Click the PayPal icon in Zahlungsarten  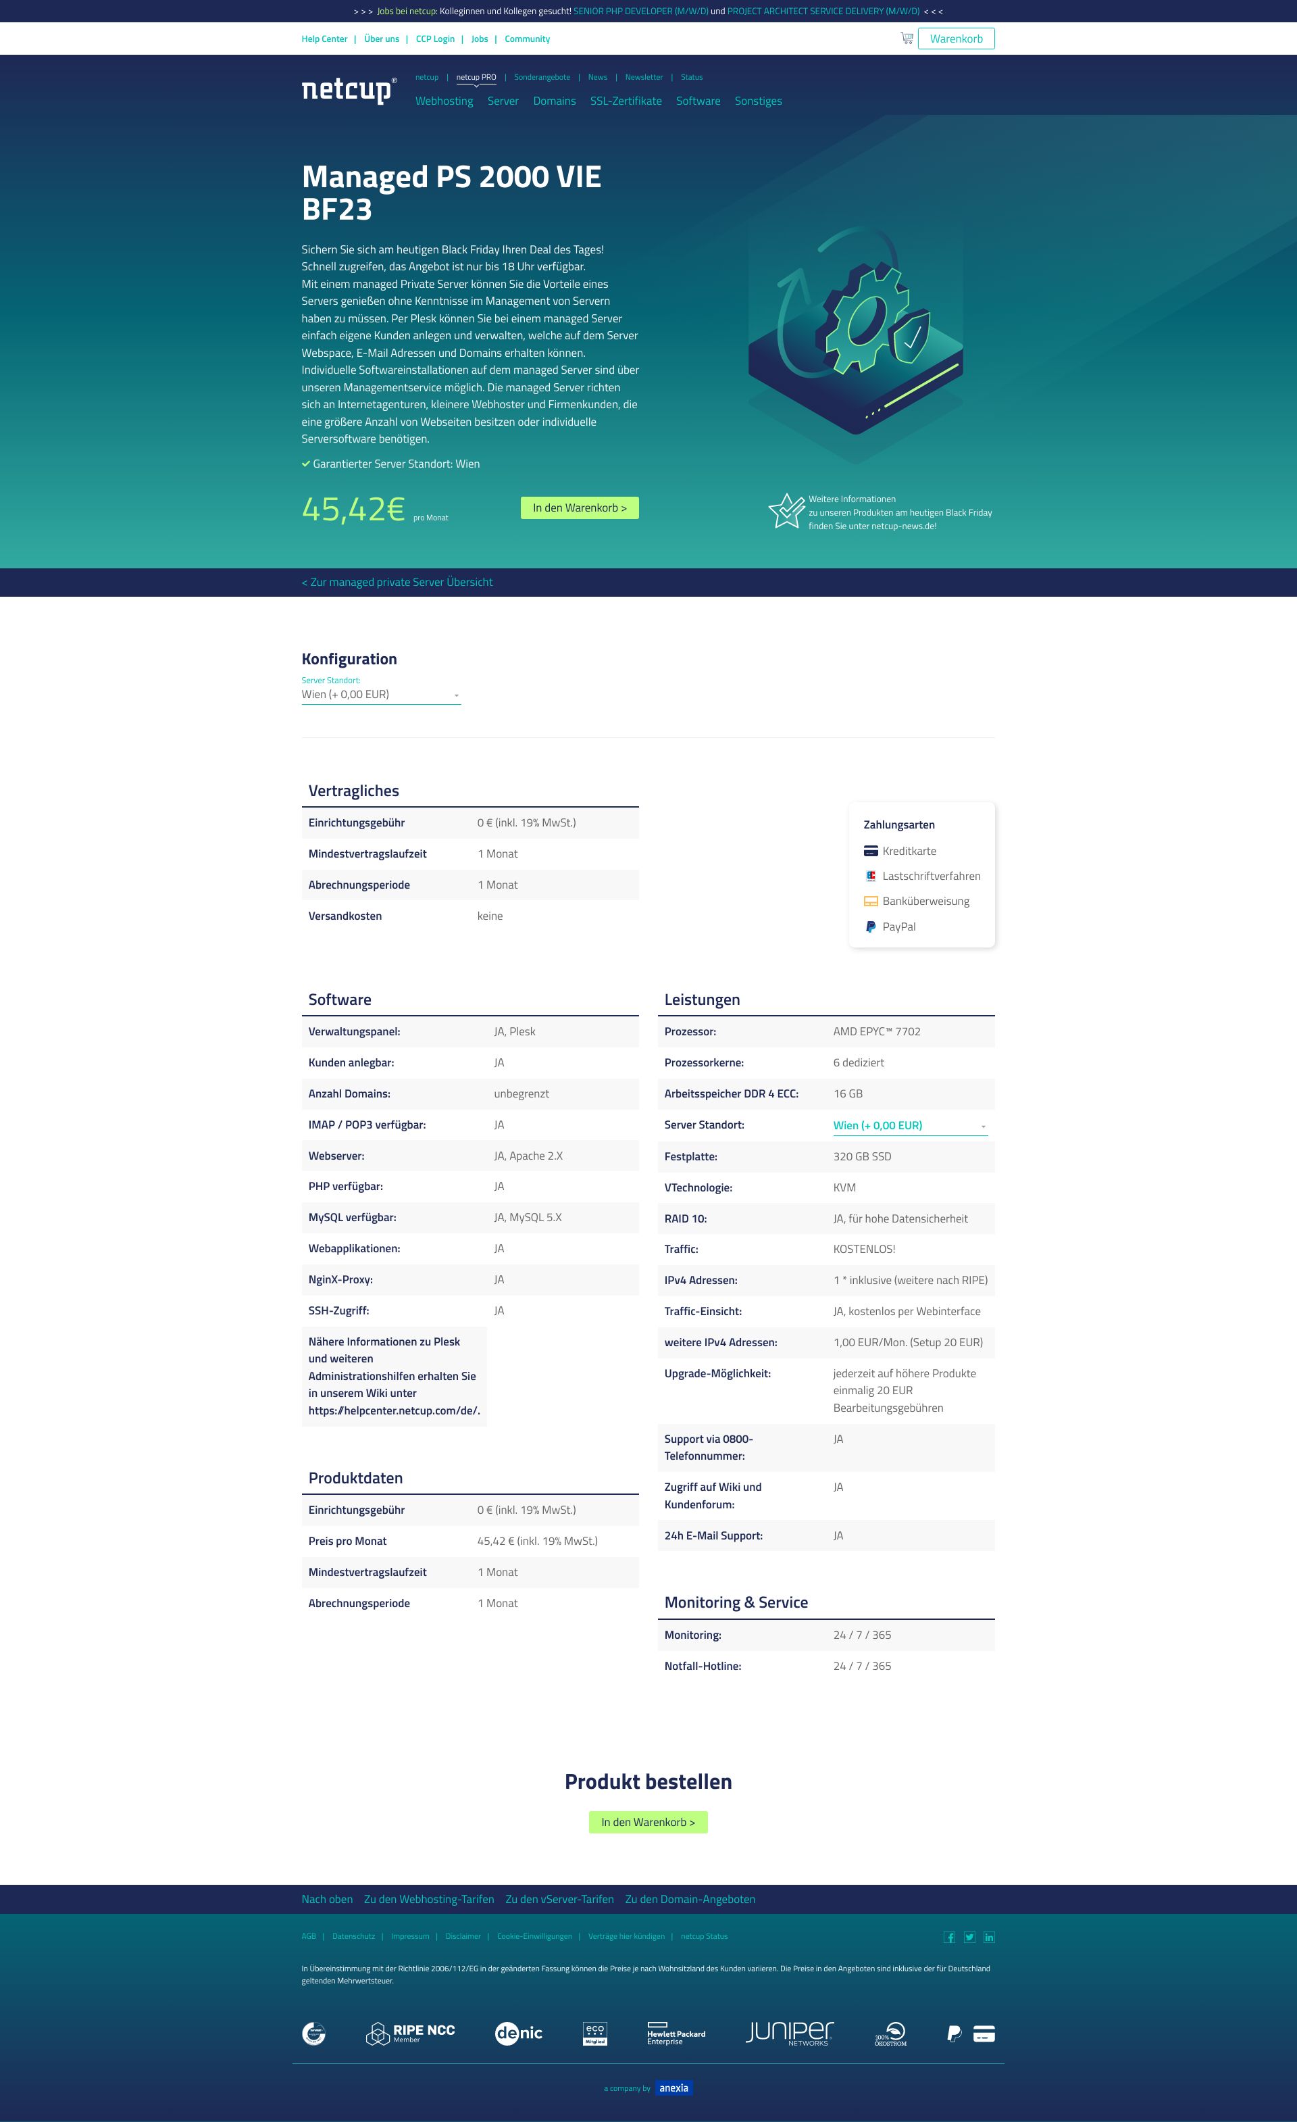click(x=870, y=927)
